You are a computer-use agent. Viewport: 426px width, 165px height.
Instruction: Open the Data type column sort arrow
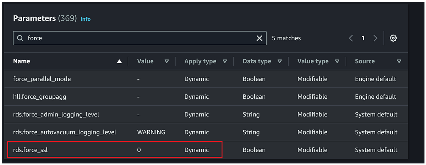click(280, 61)
